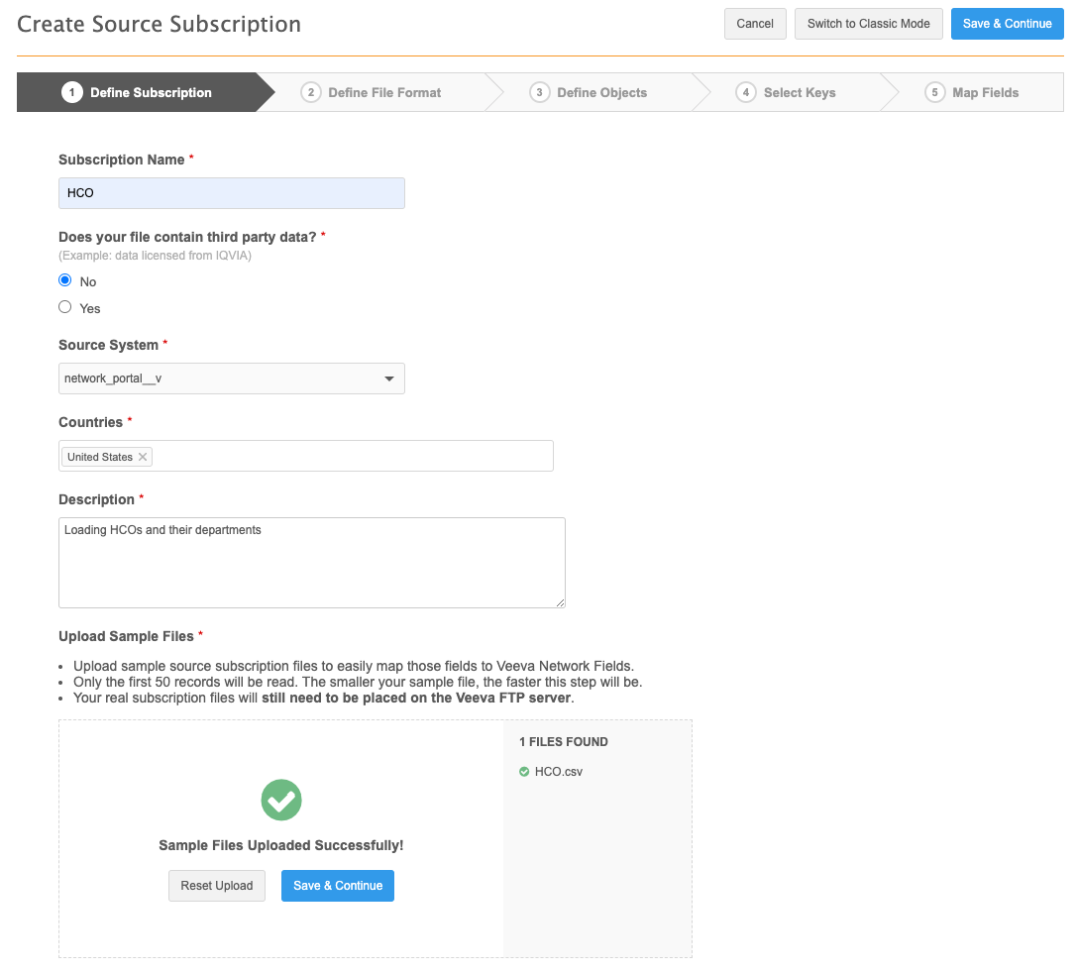
Task: Select No for third party data
Action: (x=65, y=280)
